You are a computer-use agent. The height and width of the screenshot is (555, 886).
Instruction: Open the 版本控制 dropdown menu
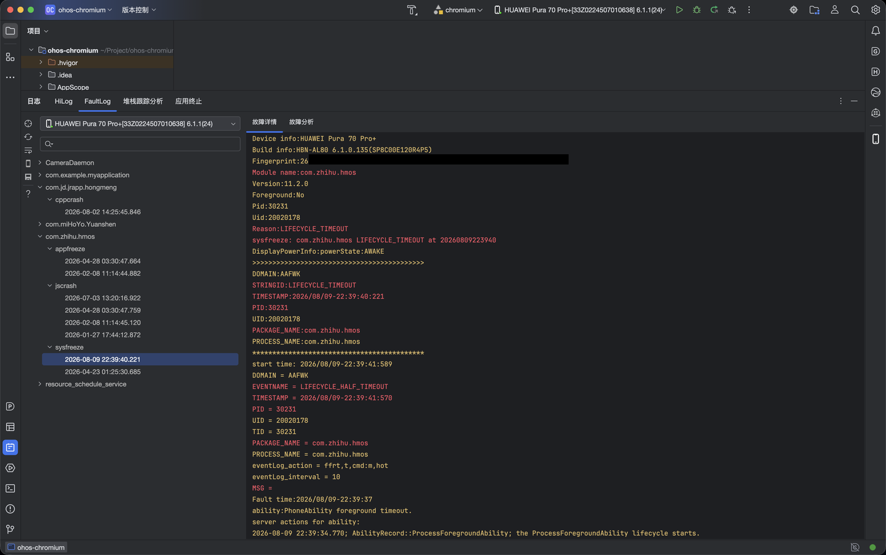click(138, 10)
